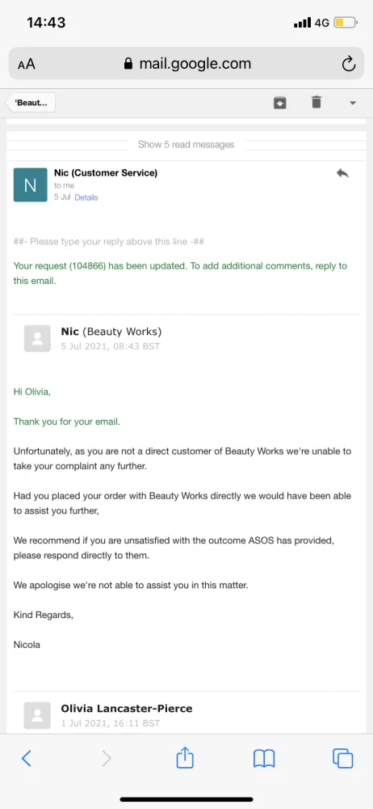Tap the Nic (Beauty Works) profile placeholder
The height and width of the screenshot is (809, 373).
(x=37, y=338)
